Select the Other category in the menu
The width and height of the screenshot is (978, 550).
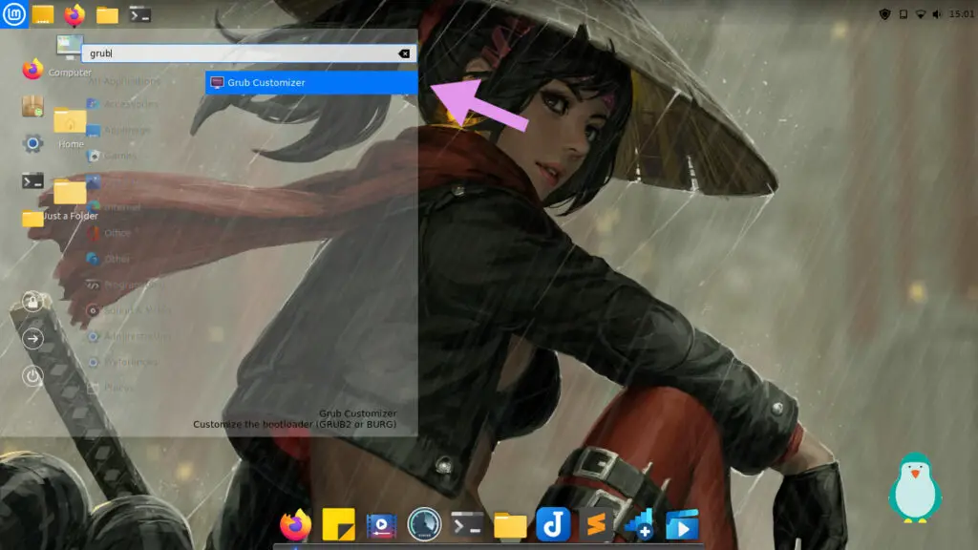tap(109, 259)
